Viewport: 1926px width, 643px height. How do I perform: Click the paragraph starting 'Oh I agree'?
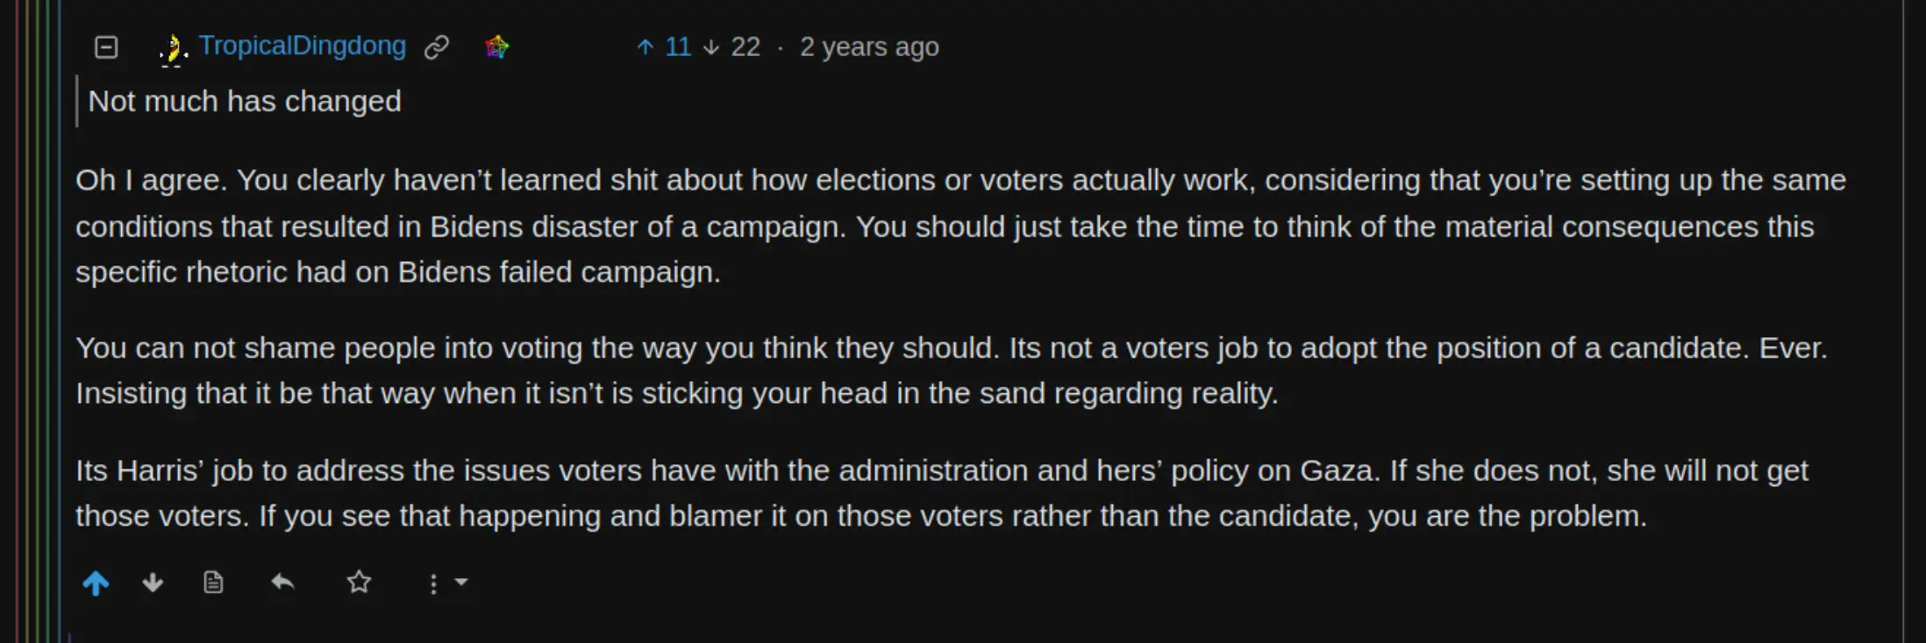(877, 226)
